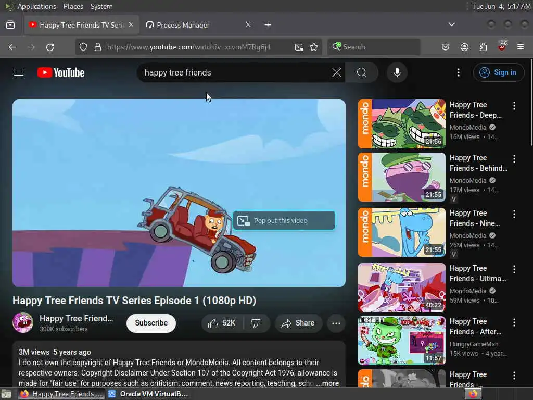533x400 pixels.
Task: Open the System menu
Action: point(101,6)
